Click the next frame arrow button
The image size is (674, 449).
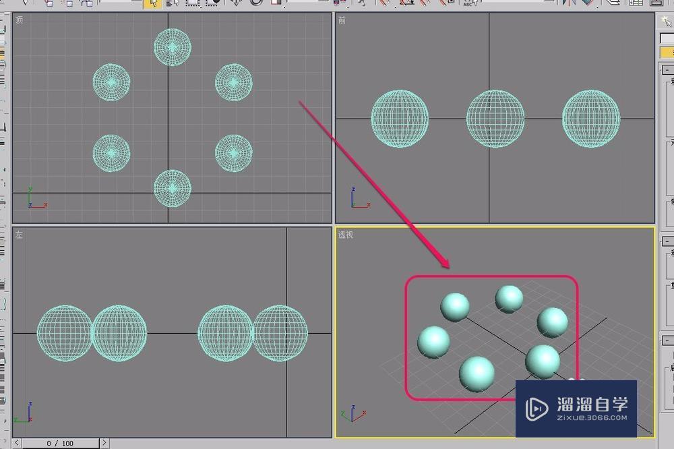coord(104,443)
